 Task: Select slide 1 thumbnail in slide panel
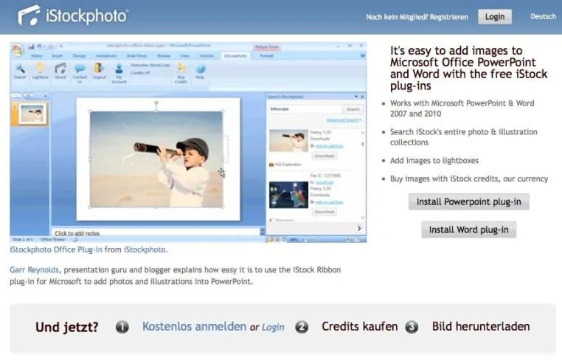coord(32,114)
